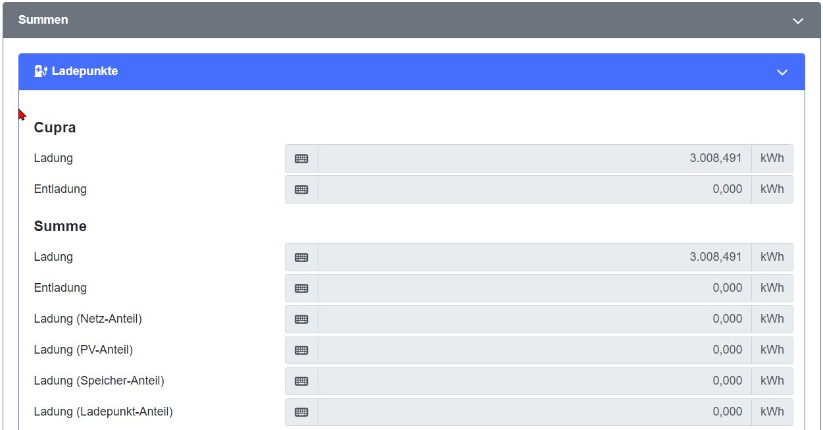Click keyboard icon beside Cupra Entladung
The image size is (823, 430).
point(301,190)
